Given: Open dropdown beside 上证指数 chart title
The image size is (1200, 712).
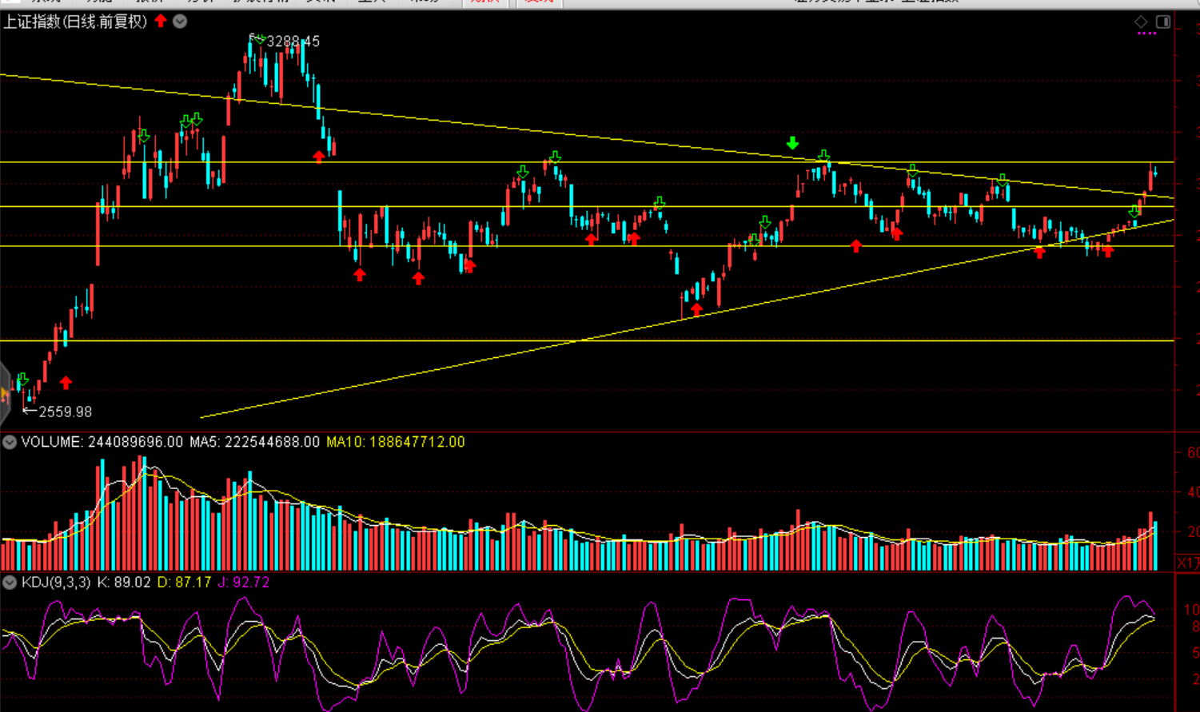Looking at the screenshot, I should [180, 22].
